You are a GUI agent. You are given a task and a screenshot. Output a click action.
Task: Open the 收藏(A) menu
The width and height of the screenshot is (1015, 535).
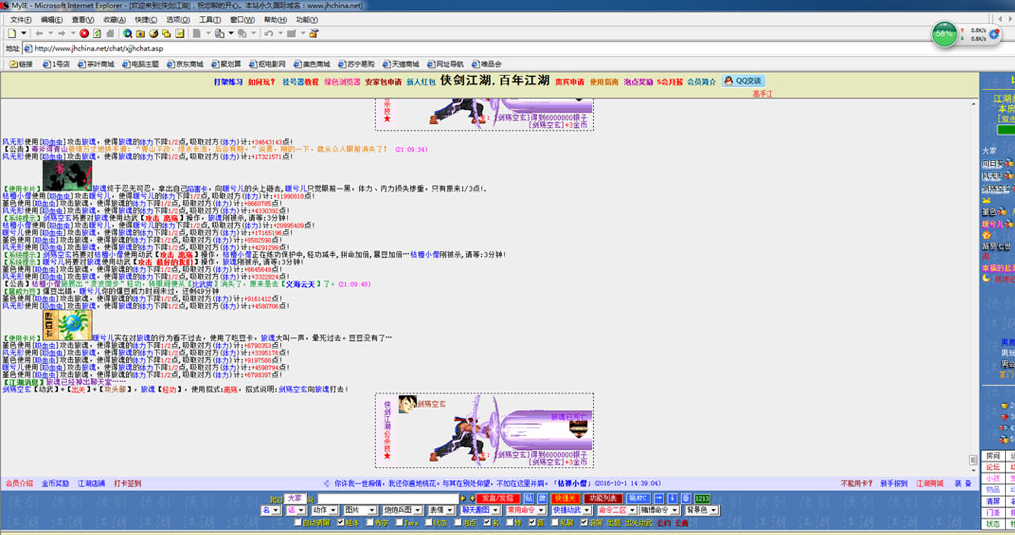point(114,20)
